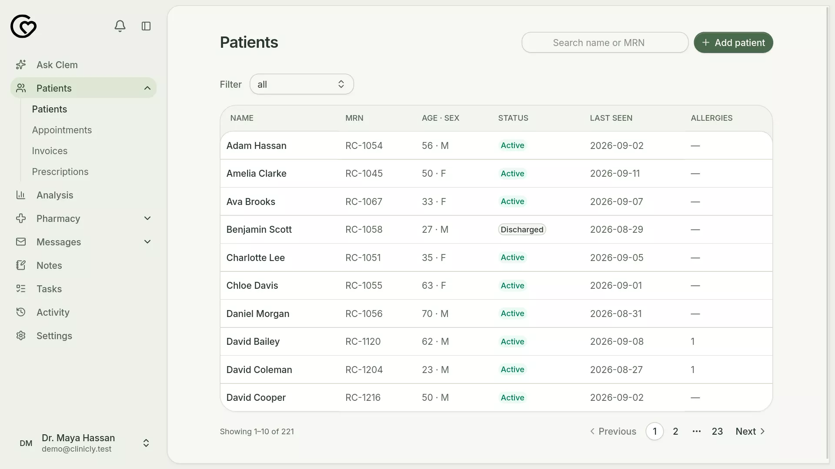Open the Filter dropdown set to all
Screen dimensions: 835x469
[x=302, y=84]
